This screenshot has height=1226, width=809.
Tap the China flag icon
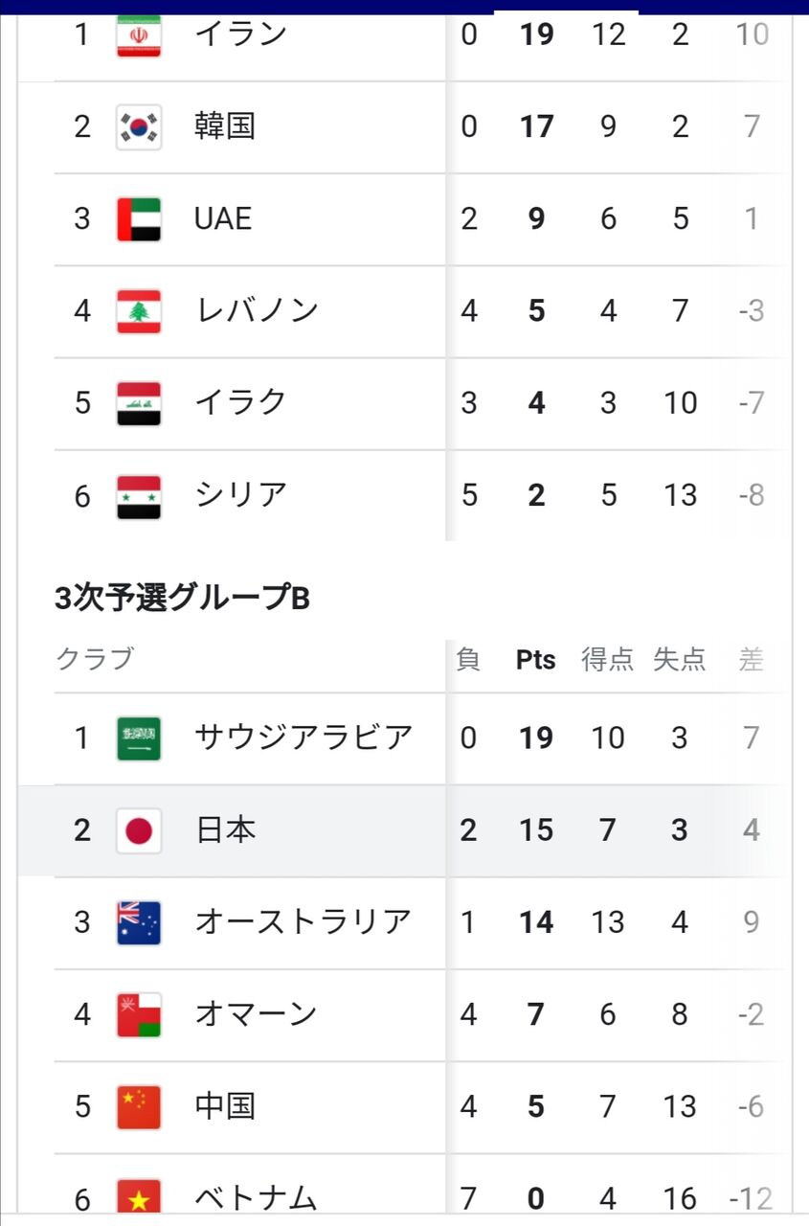[x=139, y=1107]
